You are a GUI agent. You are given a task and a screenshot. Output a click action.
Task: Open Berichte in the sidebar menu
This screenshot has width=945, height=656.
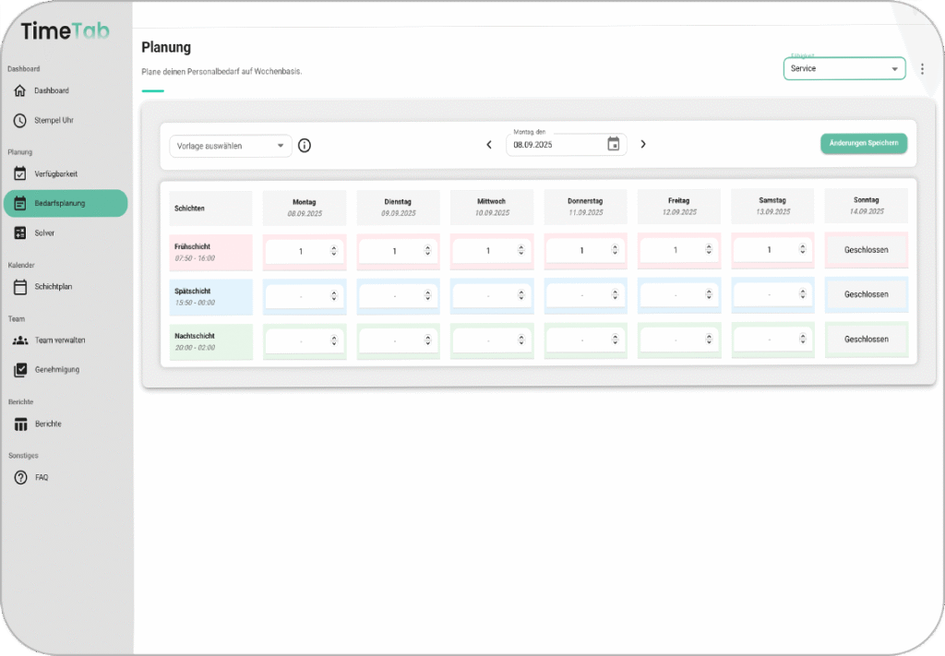pos(48,424)
